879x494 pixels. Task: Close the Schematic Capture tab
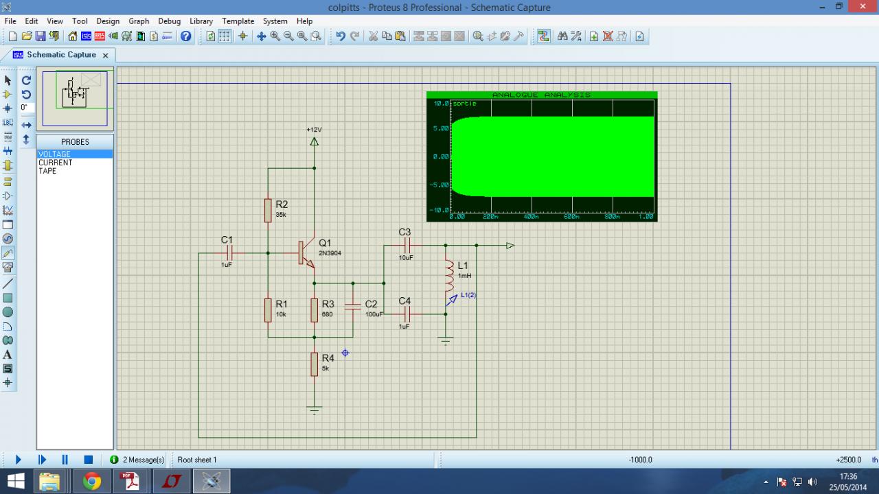[106, 56]
